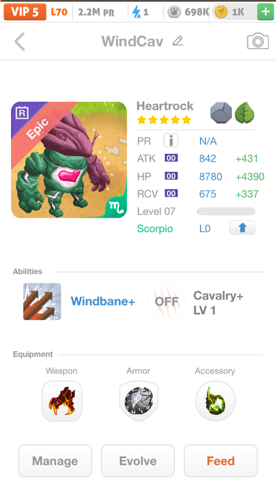Tap the Heartrock Epic monster portrait
276x492 pixels.
pyautogui.click(x=69, y=160)
